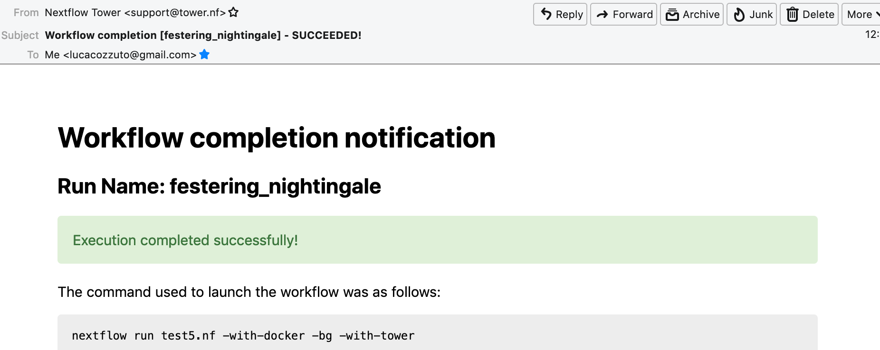Click the Junk flame icon

739,15
